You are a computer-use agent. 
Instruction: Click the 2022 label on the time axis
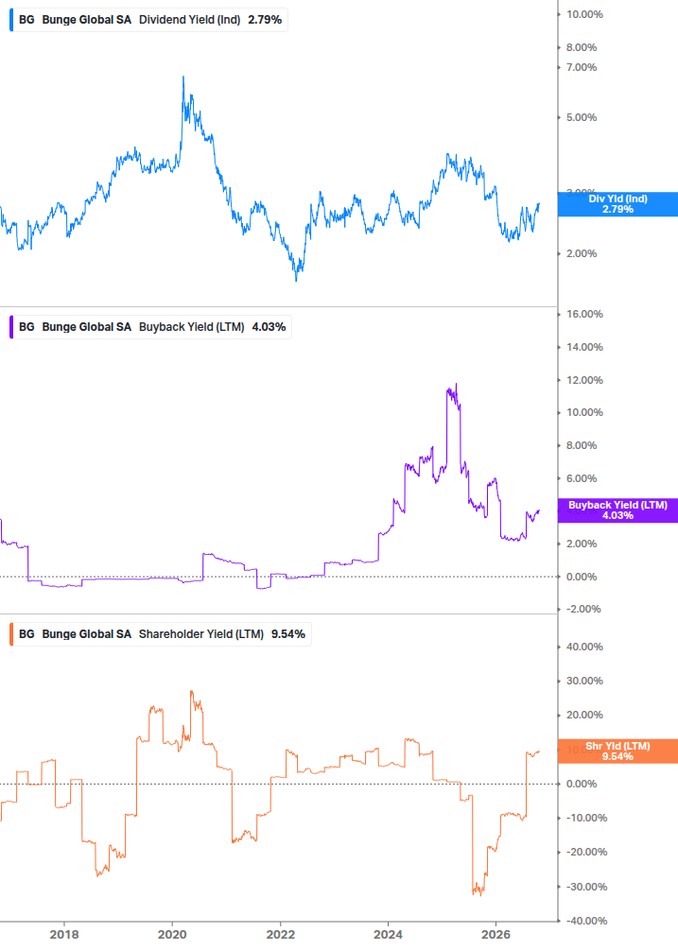281,934
